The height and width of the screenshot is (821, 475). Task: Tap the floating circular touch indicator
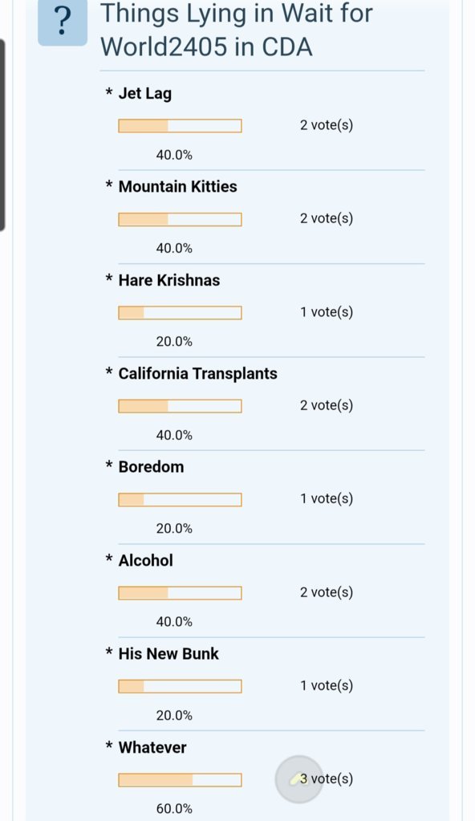coord(299,779)
